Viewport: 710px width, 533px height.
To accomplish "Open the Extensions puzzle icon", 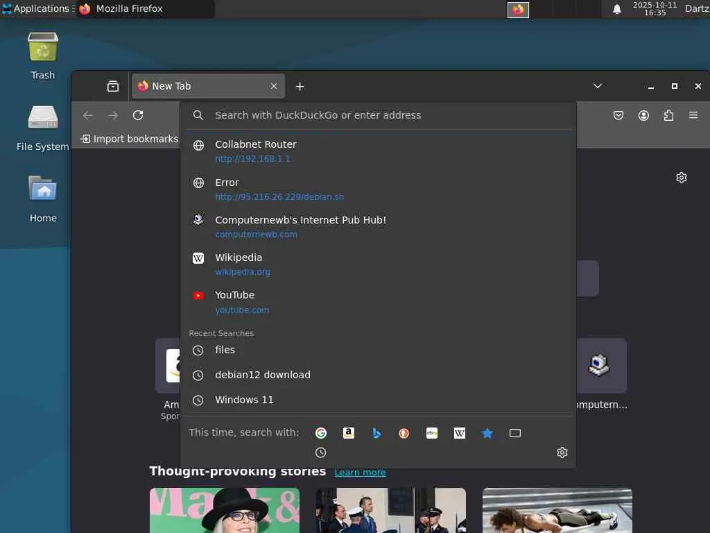I will (668, 115).
